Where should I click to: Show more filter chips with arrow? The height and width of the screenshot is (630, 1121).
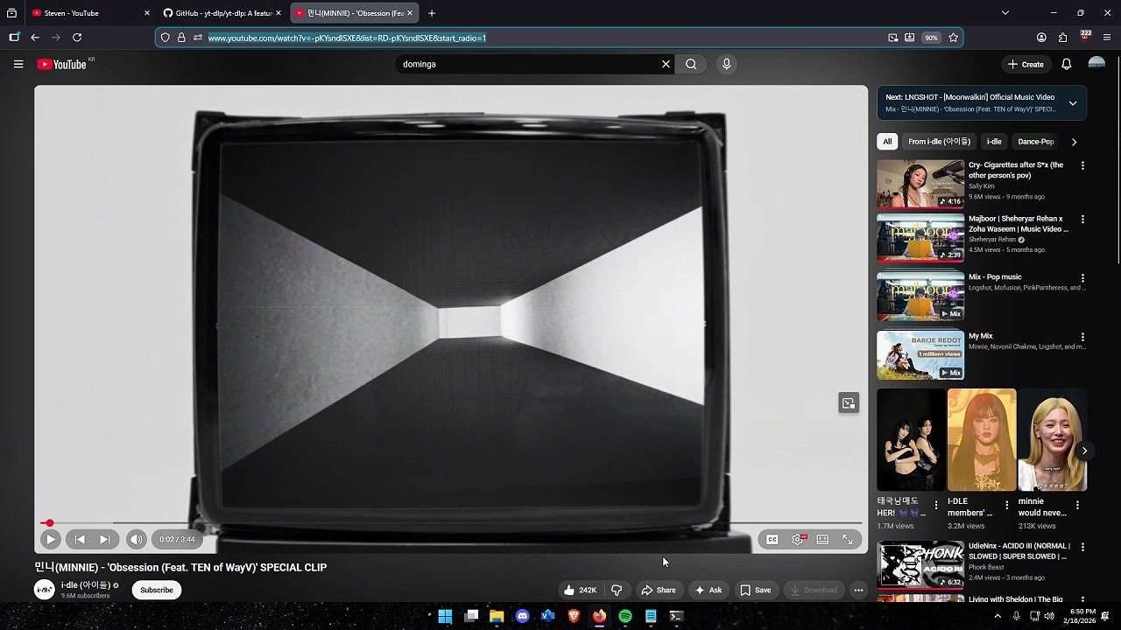(1074, 142)
